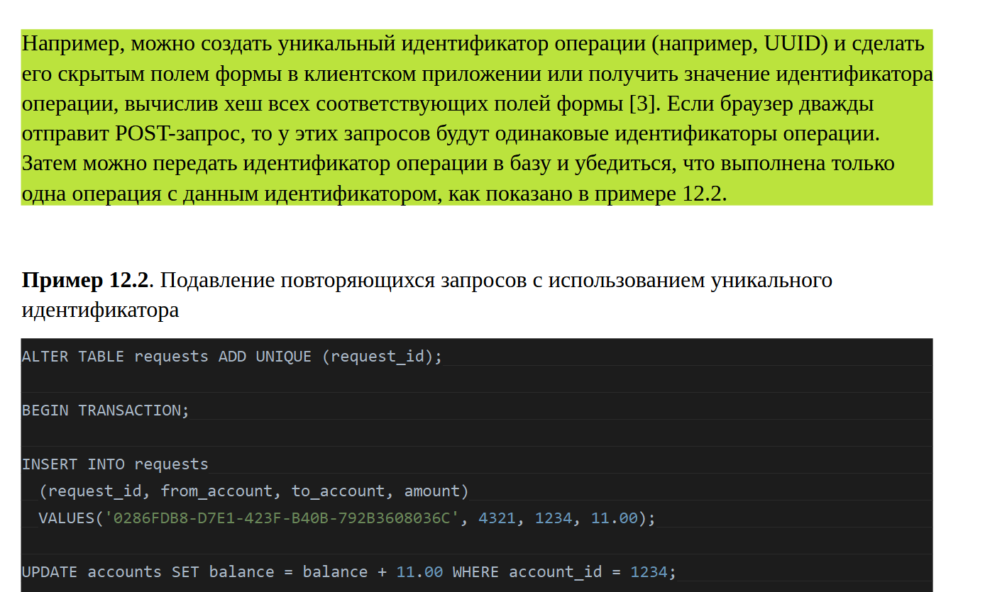The image size is (985, 592).
Task: Click the bold heading Пример 12.2
Action: [x=85, y=281]
